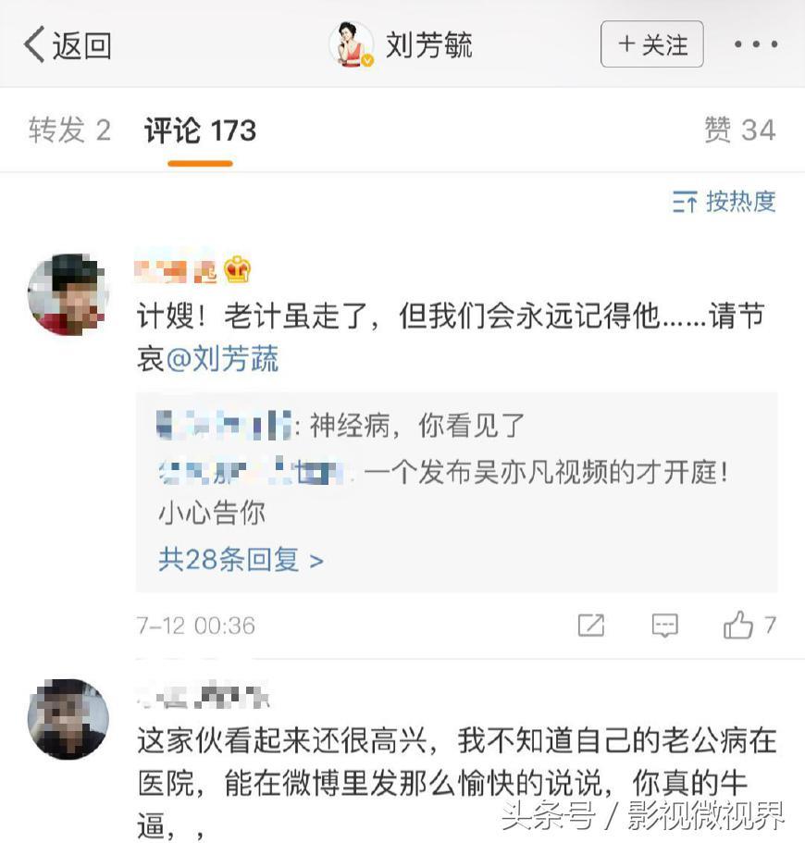Open the 按热度 sort dropdown

pyautogui.click(x=740, y=202)
